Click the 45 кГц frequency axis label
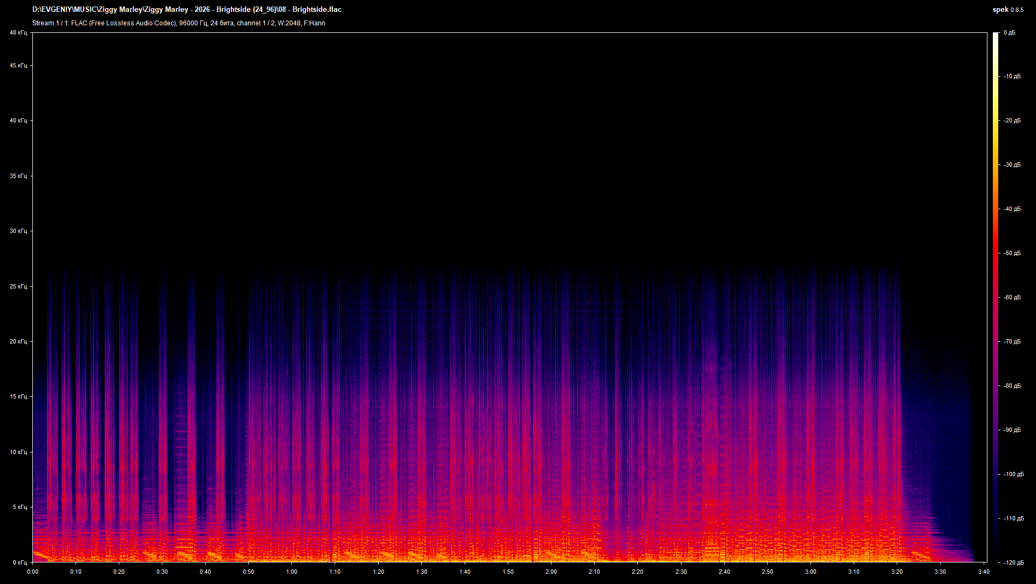This screenshot has height=584, width=1036. point(18,66)
